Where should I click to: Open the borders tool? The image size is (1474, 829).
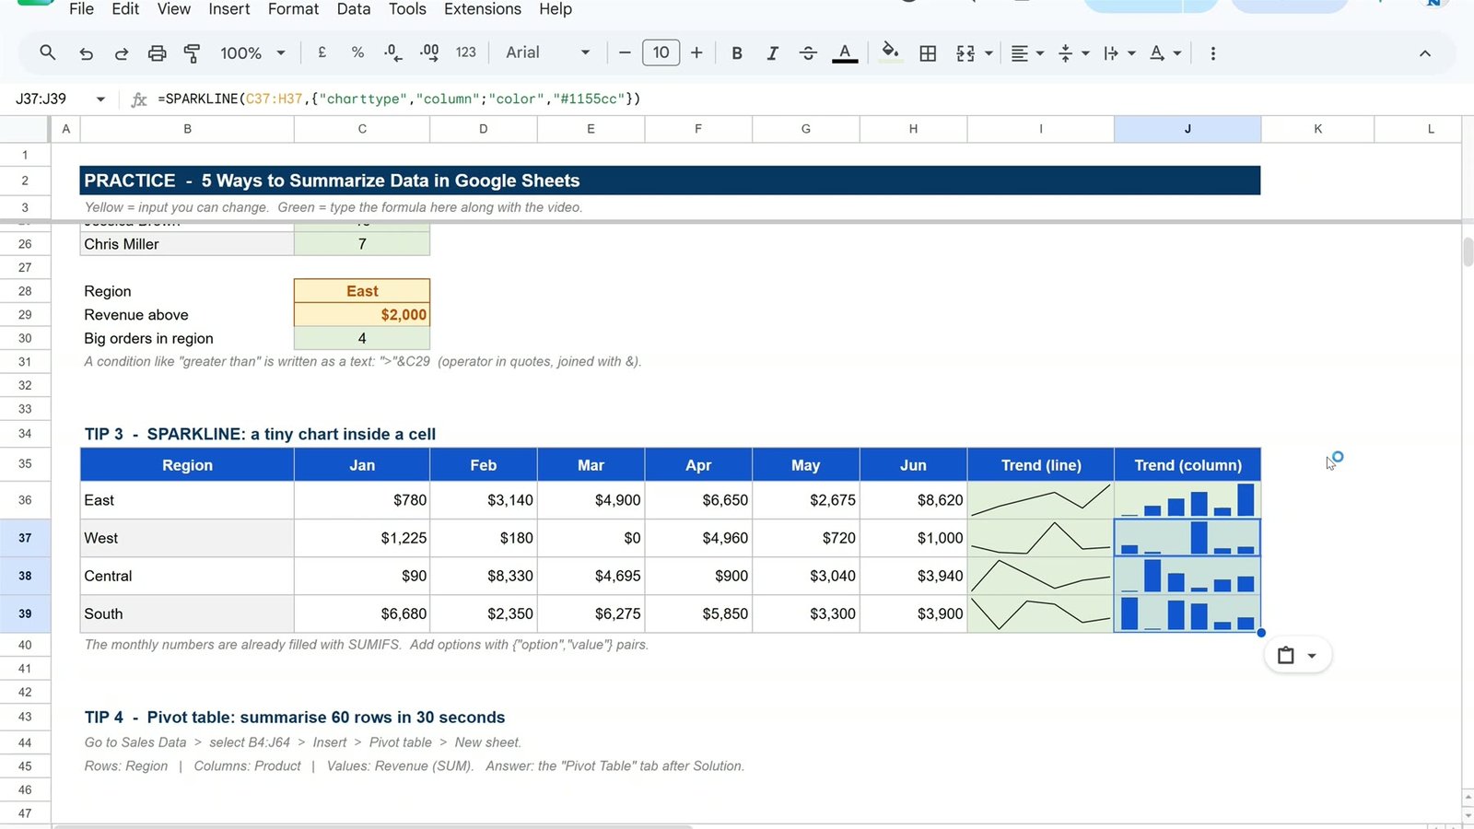(928, 53)
